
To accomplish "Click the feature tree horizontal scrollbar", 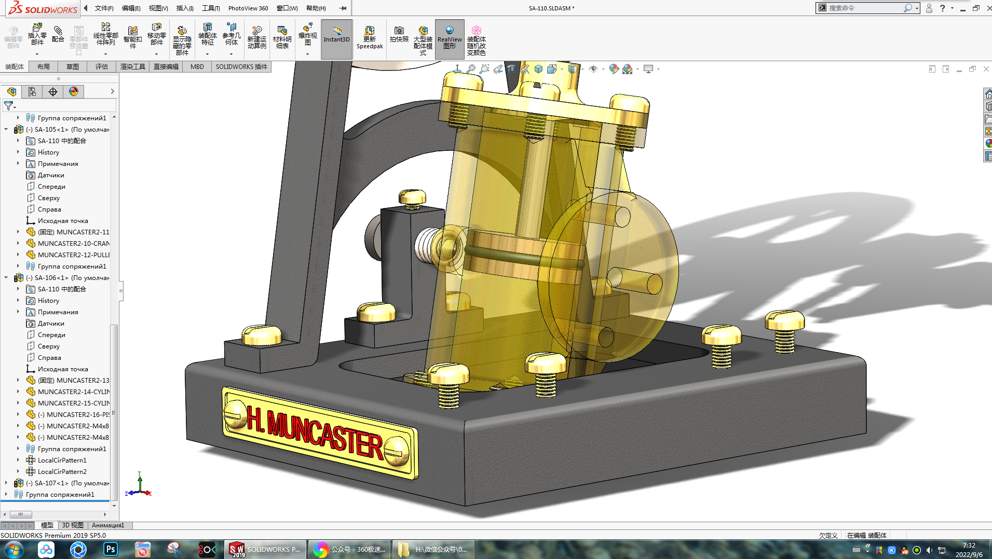I will (21, 514).
